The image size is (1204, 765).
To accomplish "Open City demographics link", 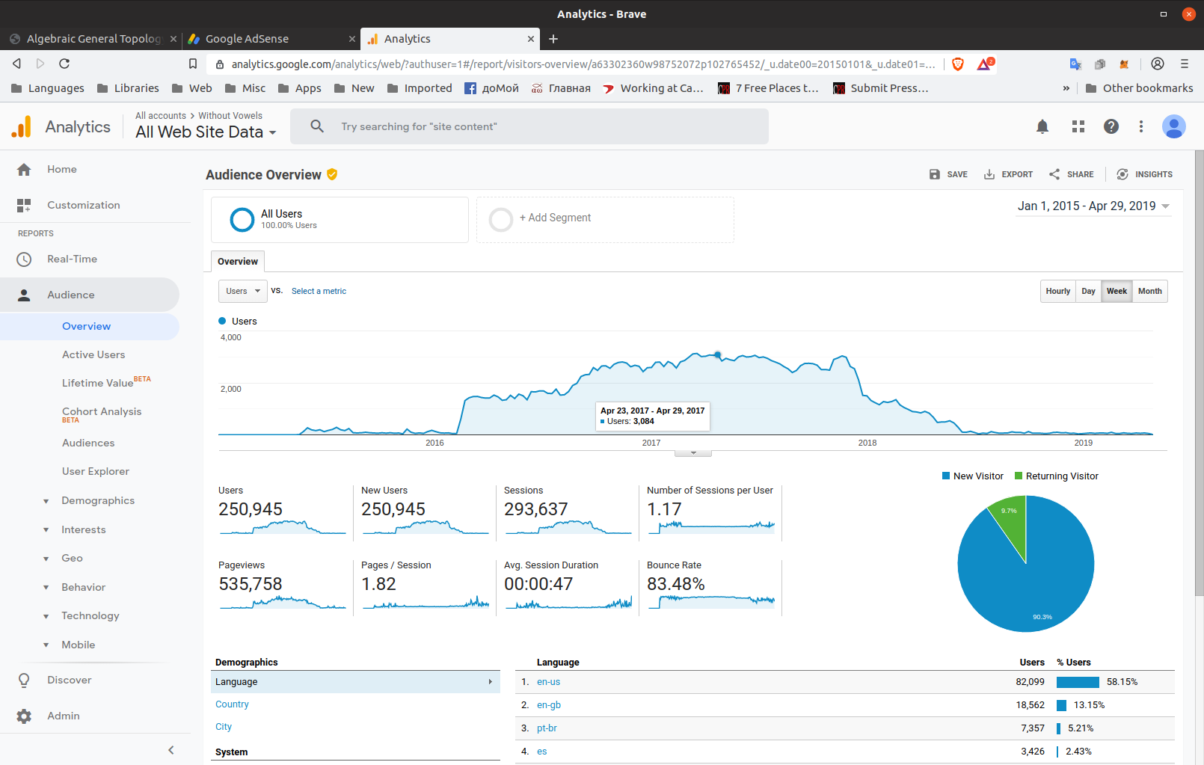I will tap(224, 727).
